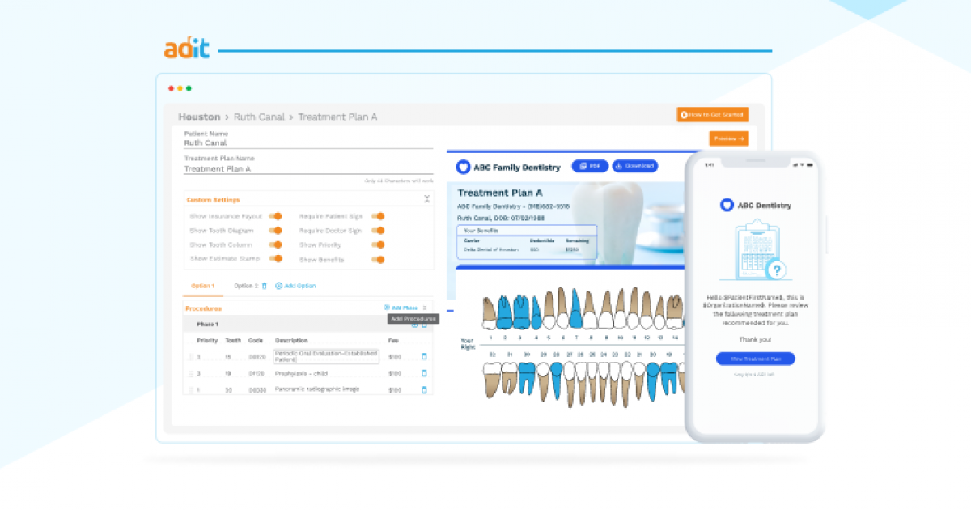The width and height of the screenshot is (971, 510).
Task: Select lower tooth number 32 in diagram
Action: tap(492, 380)
